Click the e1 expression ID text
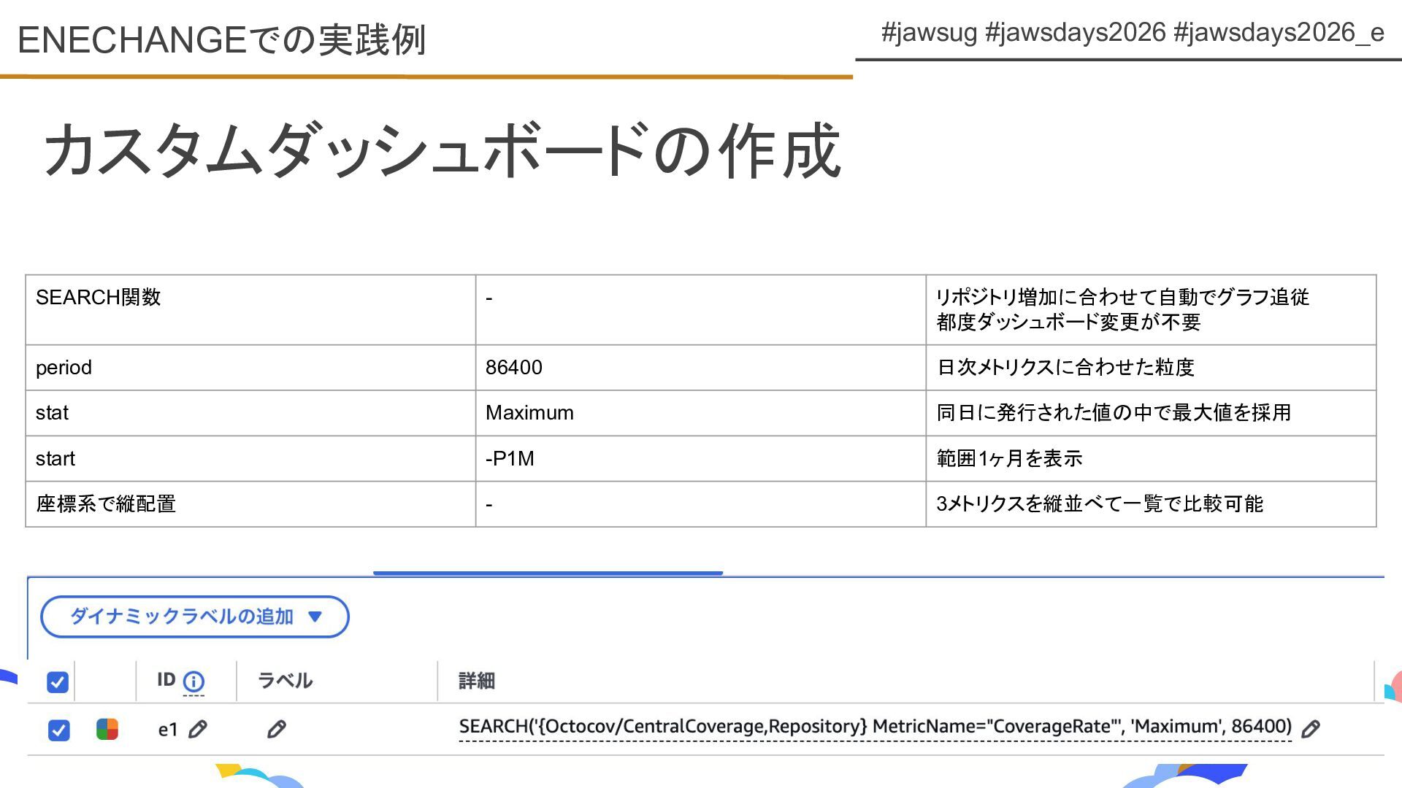This screenshot has width=1402, height=788. pyautogui.click(x=167, y=730)
